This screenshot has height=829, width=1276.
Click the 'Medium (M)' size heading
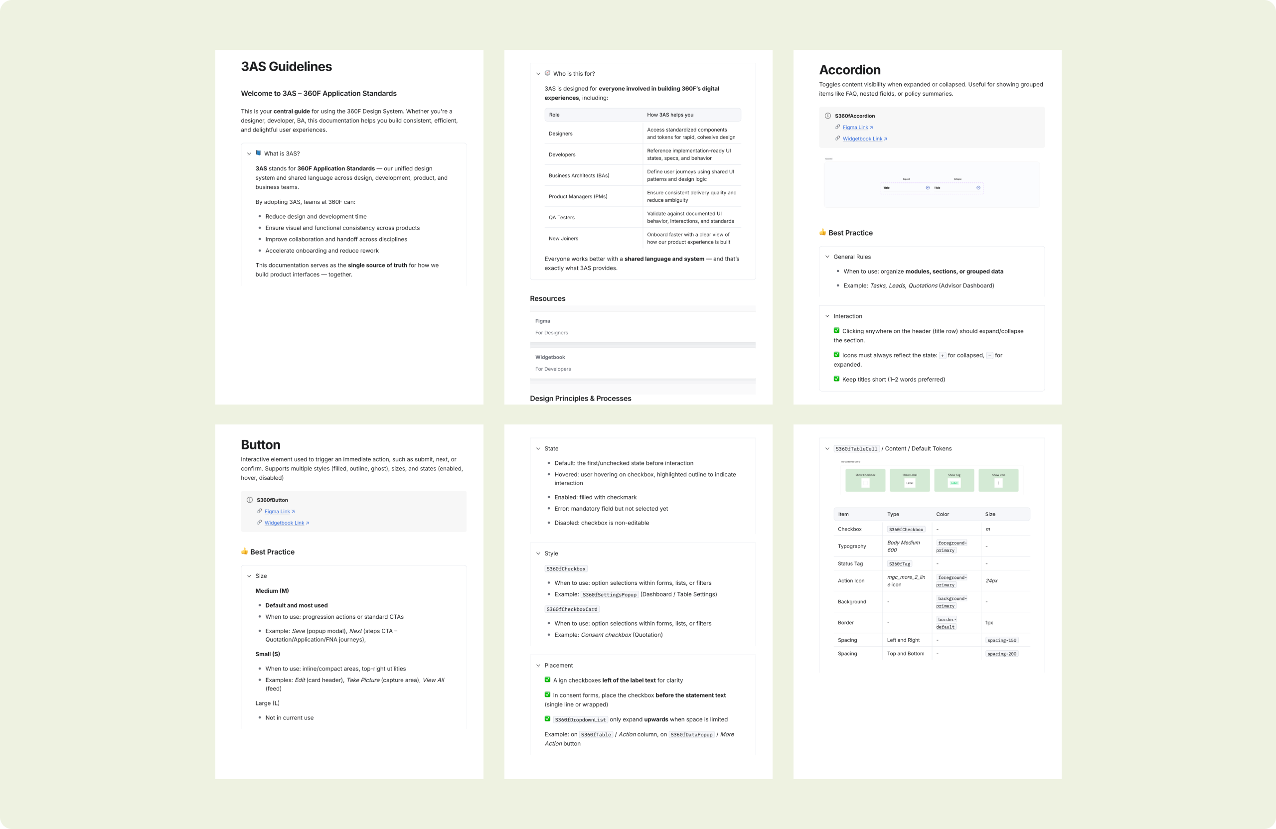click(272, 590)
